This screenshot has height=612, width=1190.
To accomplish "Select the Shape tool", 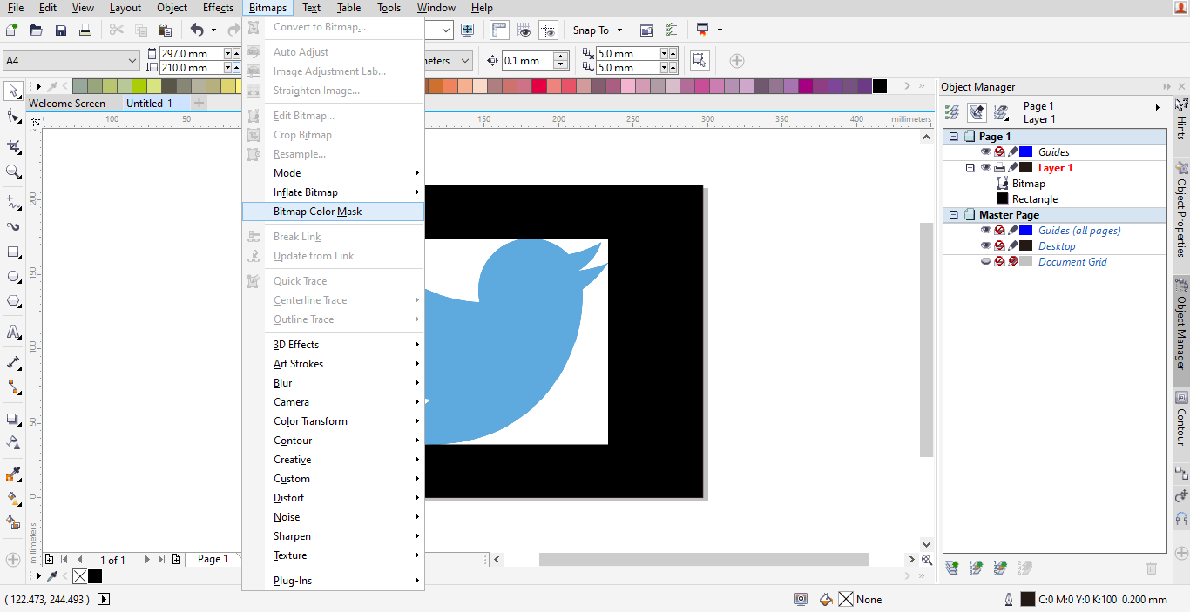I will click(x=13, y=115).
